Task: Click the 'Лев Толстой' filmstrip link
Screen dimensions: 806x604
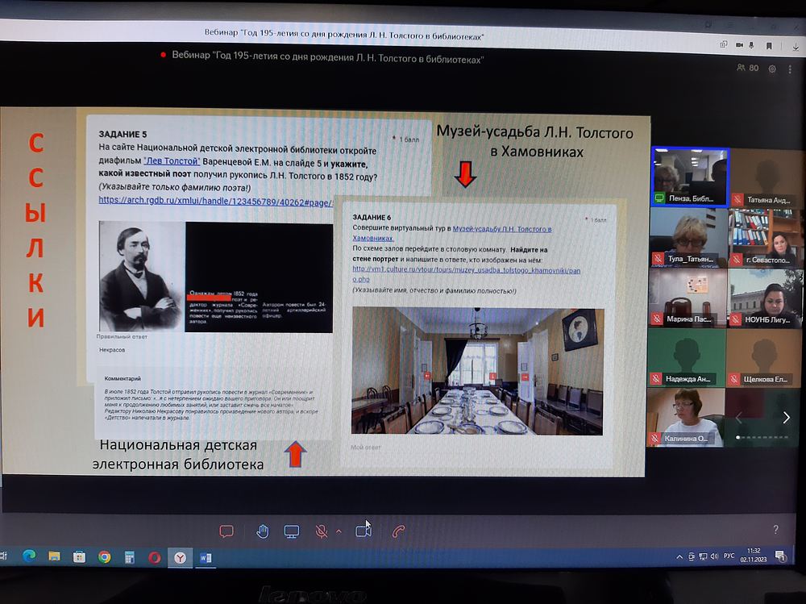Action: point(172,161)
